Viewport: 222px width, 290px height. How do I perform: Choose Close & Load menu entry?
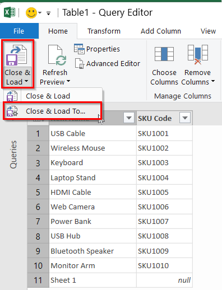tap(53, 96)
